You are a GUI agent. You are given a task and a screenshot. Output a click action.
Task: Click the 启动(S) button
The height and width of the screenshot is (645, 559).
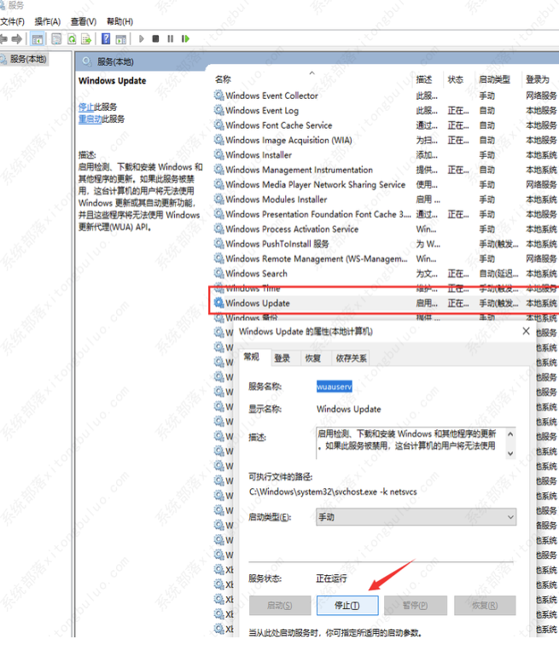coord(280,606)
